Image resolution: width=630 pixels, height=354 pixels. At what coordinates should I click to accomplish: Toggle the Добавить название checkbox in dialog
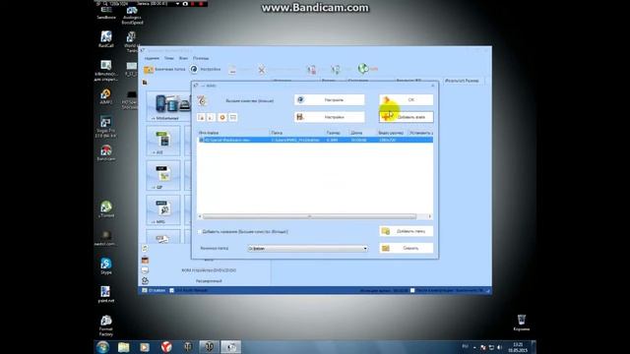coord(200,232)
